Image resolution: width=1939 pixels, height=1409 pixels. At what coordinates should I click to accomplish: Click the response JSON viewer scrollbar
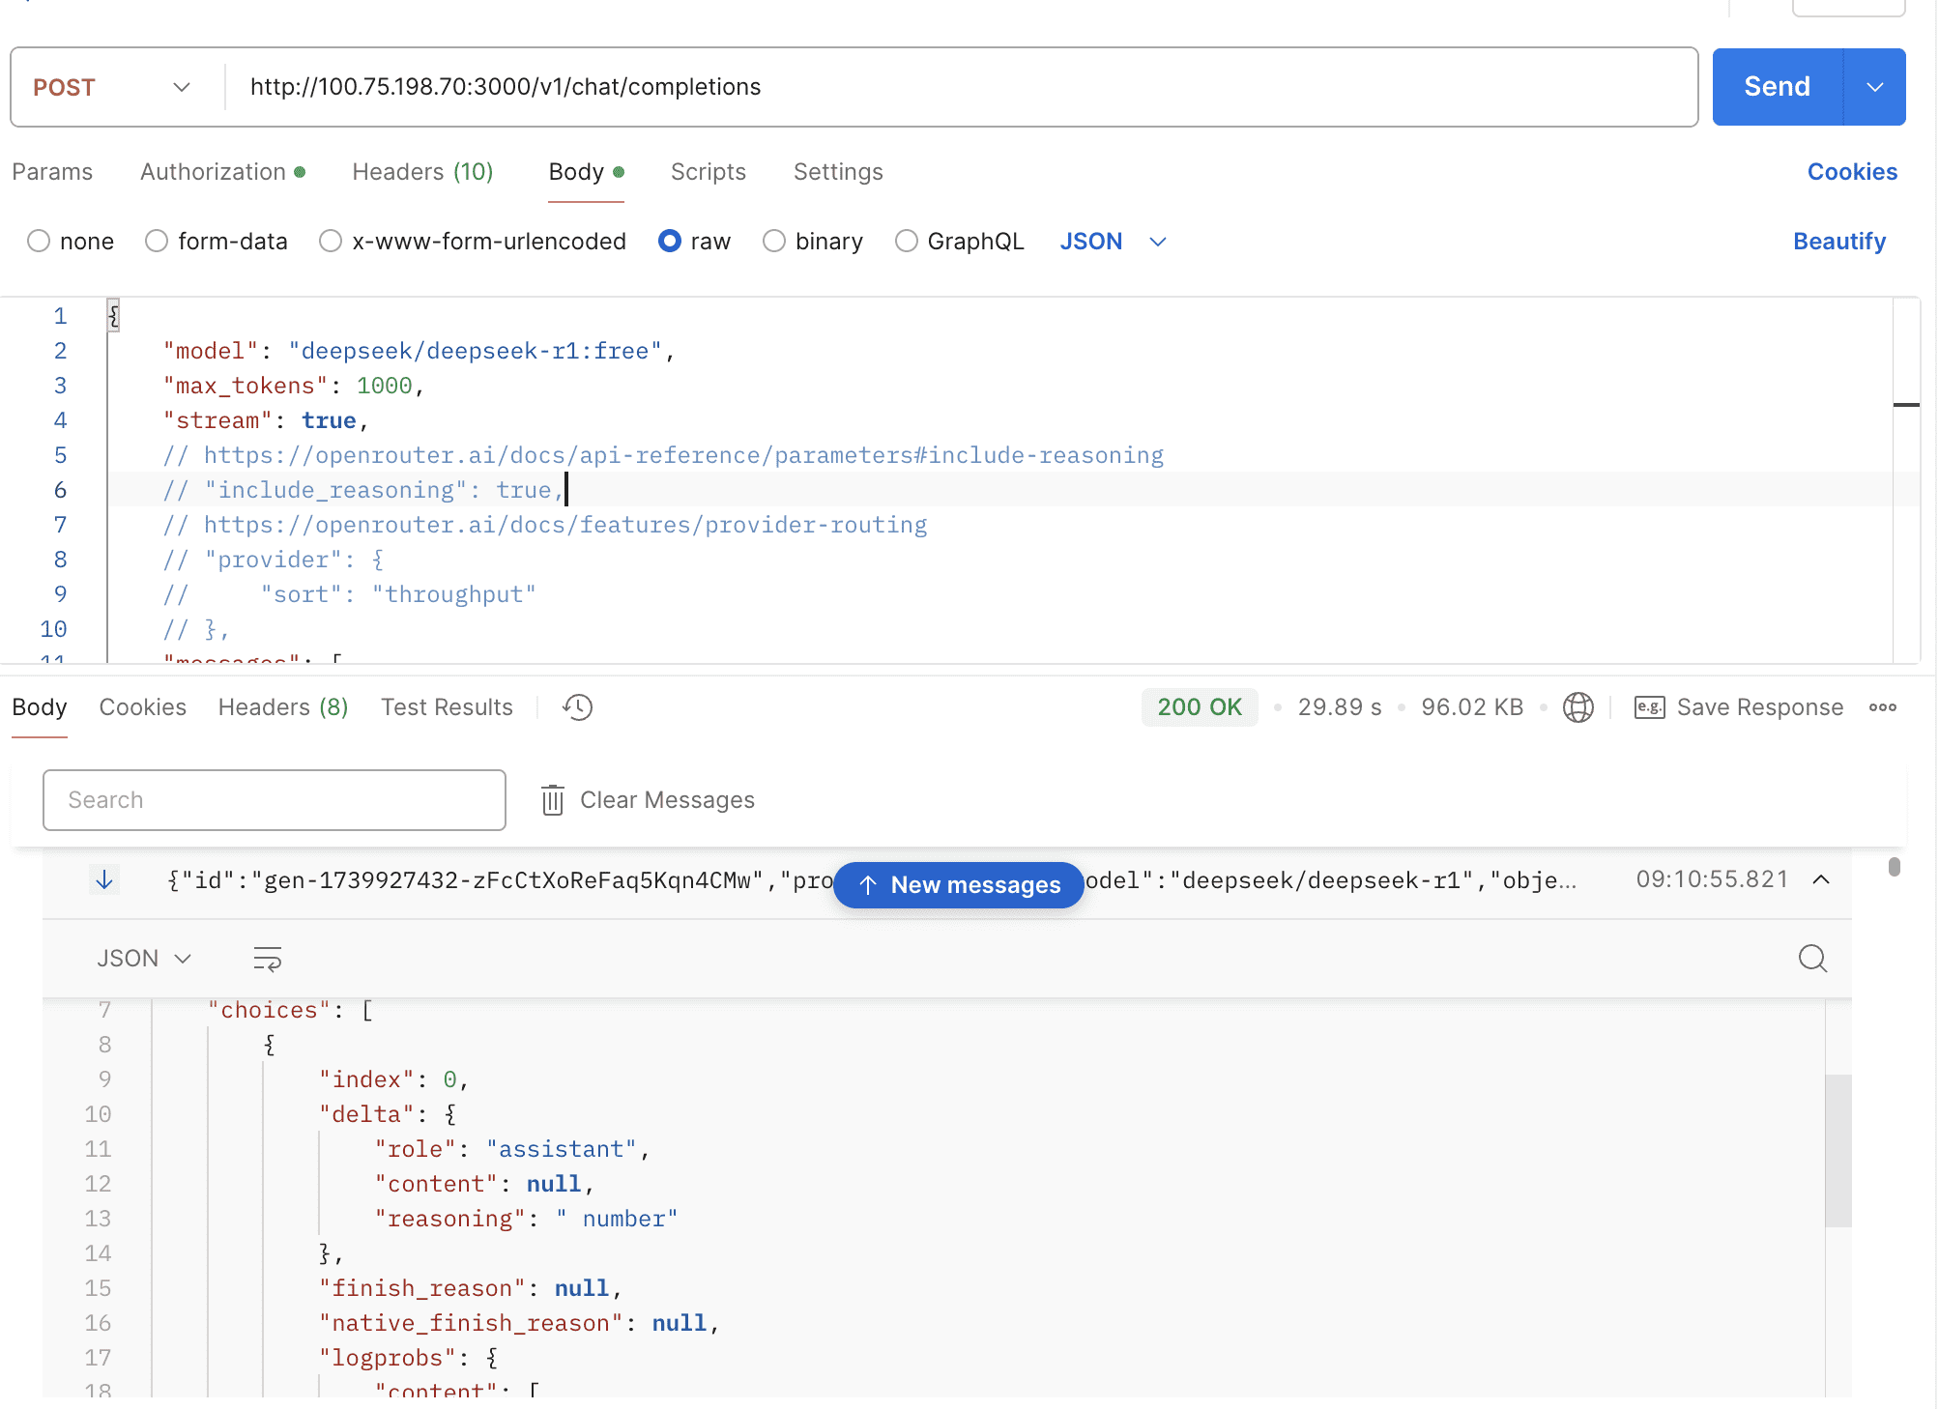(1838, 1150)
